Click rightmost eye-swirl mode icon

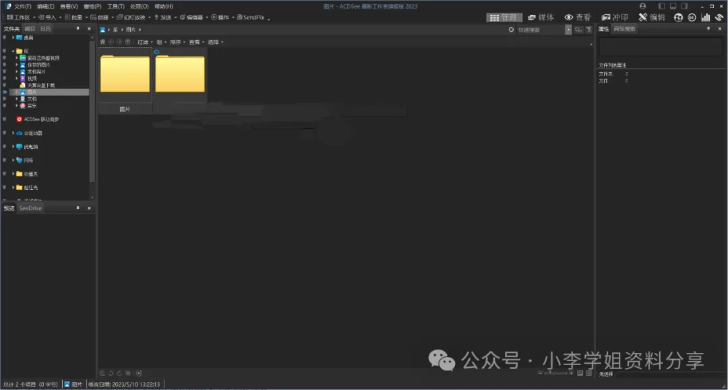[719, 18]
